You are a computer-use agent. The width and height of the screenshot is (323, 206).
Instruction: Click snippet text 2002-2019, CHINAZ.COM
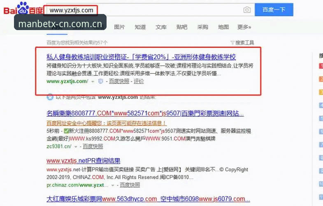(x=75, y=177)
